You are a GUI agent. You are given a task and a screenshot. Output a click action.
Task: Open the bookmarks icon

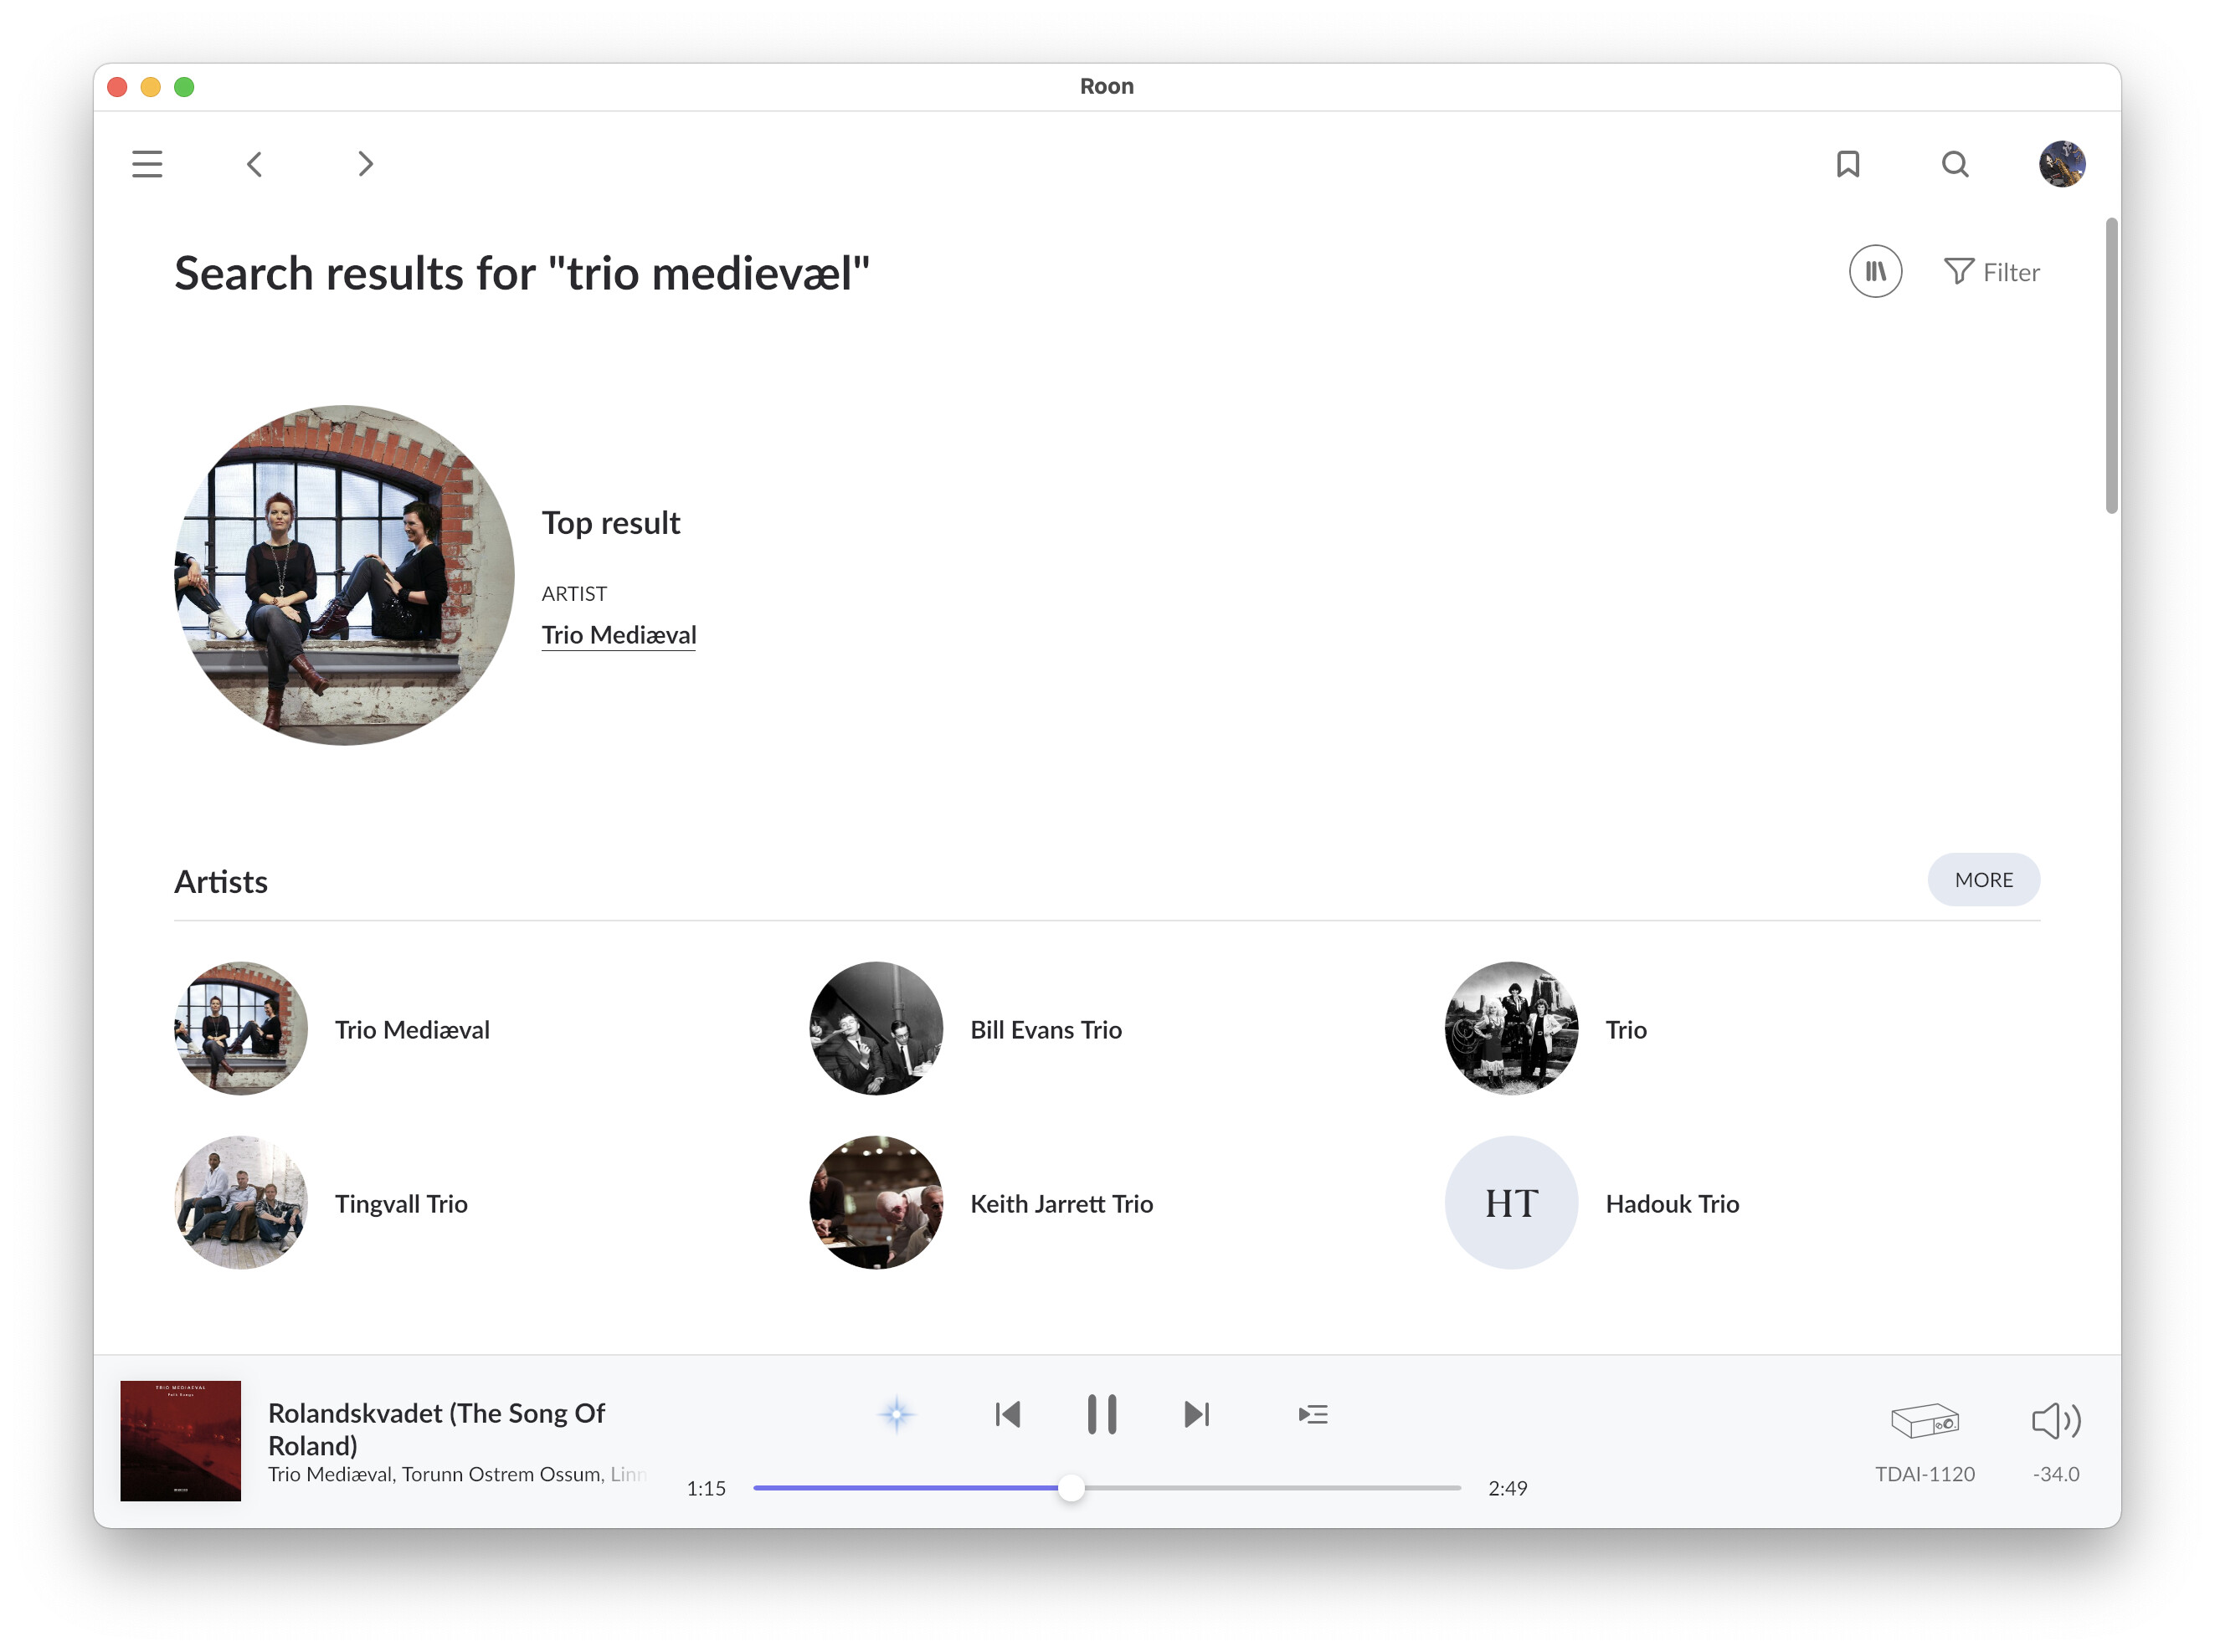tap(1847, 164)
